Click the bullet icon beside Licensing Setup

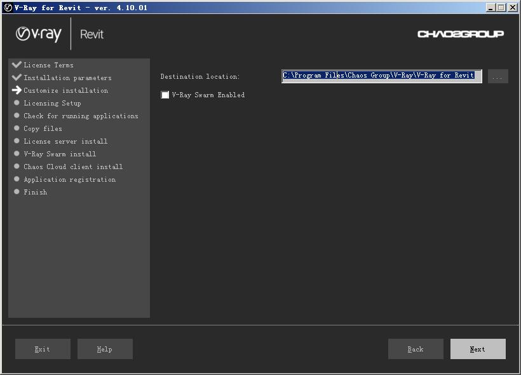pyautogui.click(x=17, y=103)
